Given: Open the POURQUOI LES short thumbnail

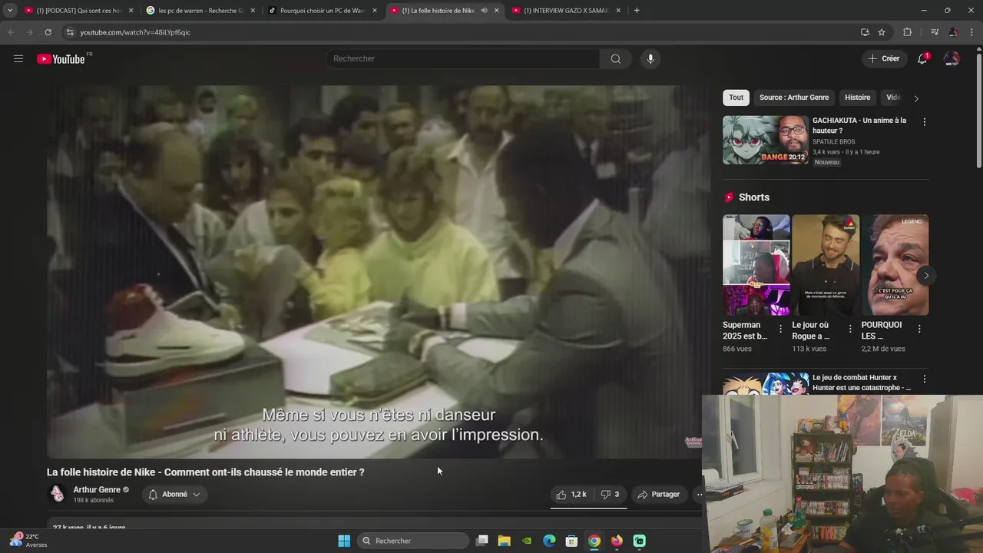Looking at the screenshot, I should [895, 265].
